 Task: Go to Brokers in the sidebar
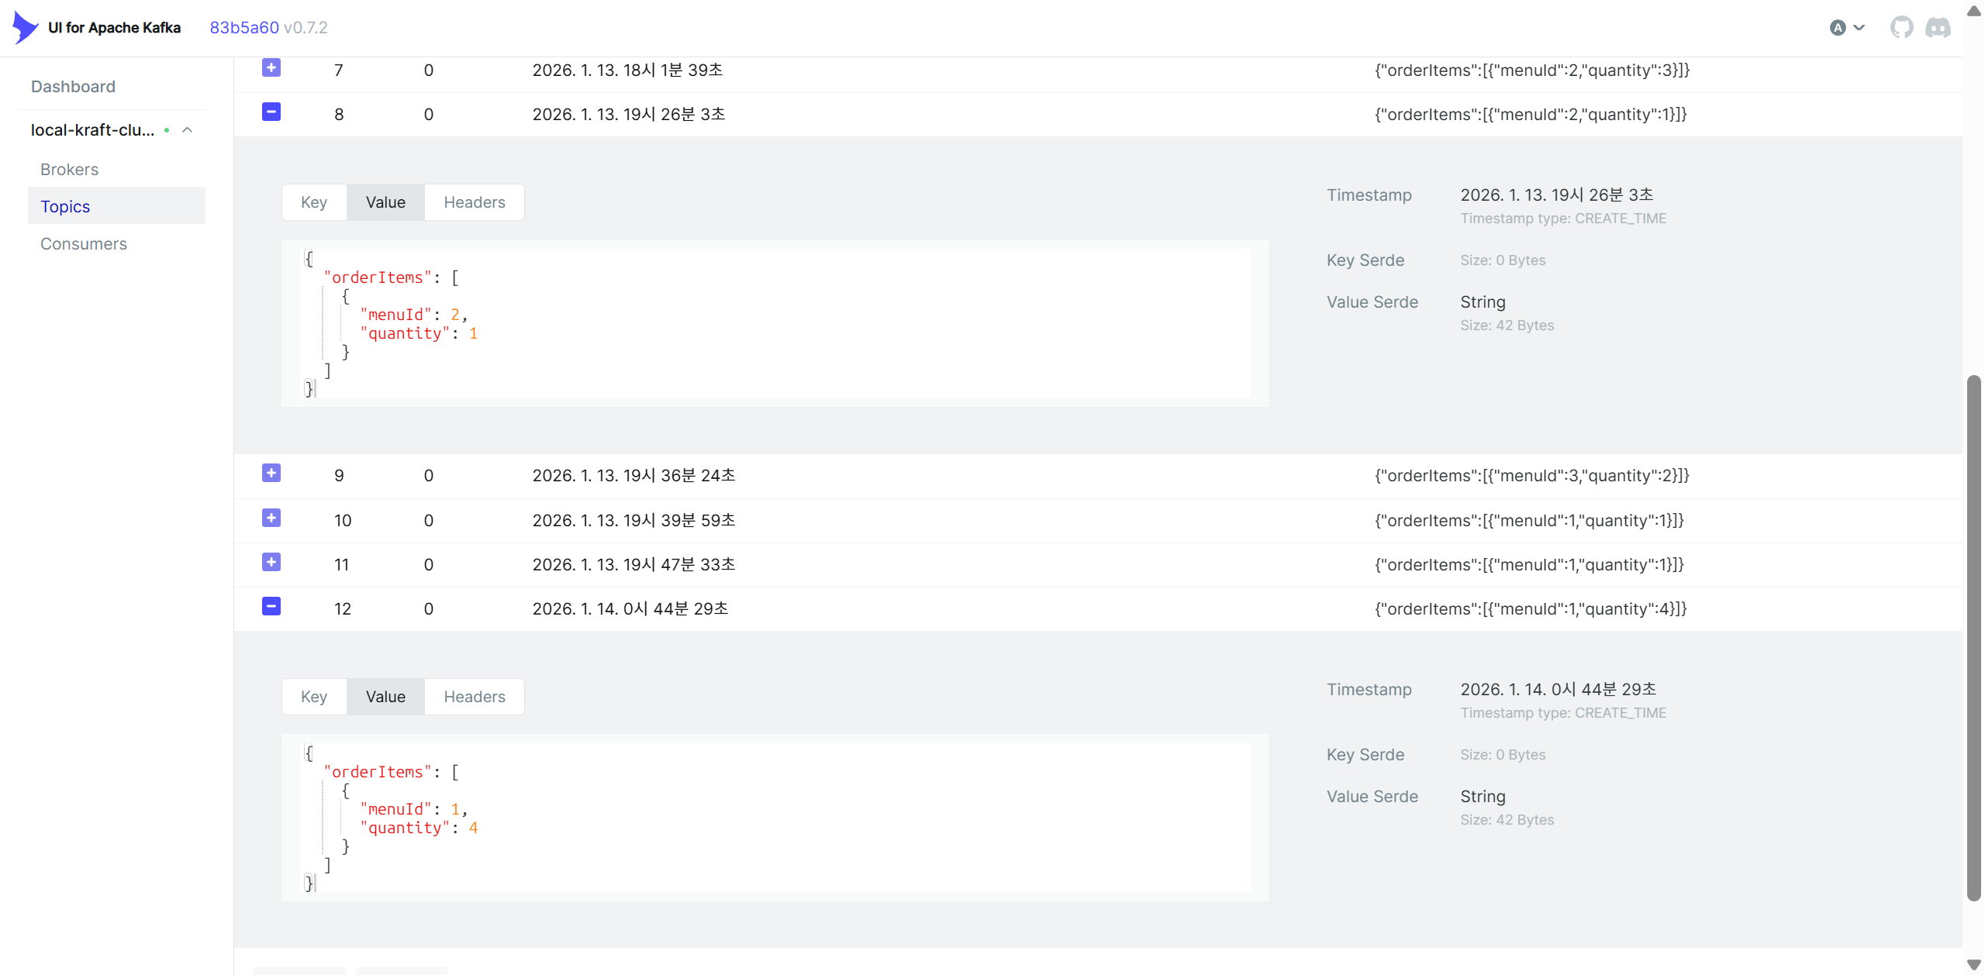[70, 170]
